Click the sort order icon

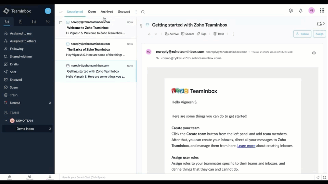(61, 12)
